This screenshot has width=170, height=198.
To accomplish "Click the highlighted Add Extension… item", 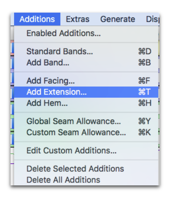I will (86, 92).
